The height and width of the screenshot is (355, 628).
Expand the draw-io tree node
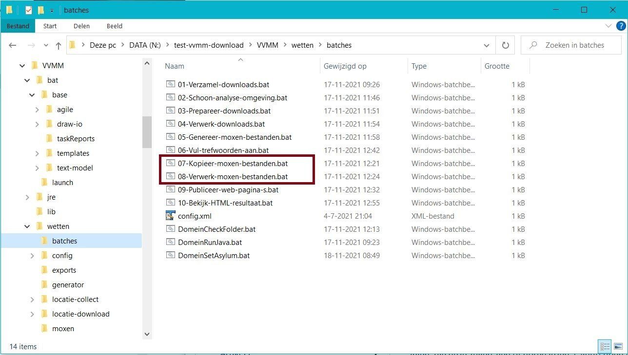[37, 124]
